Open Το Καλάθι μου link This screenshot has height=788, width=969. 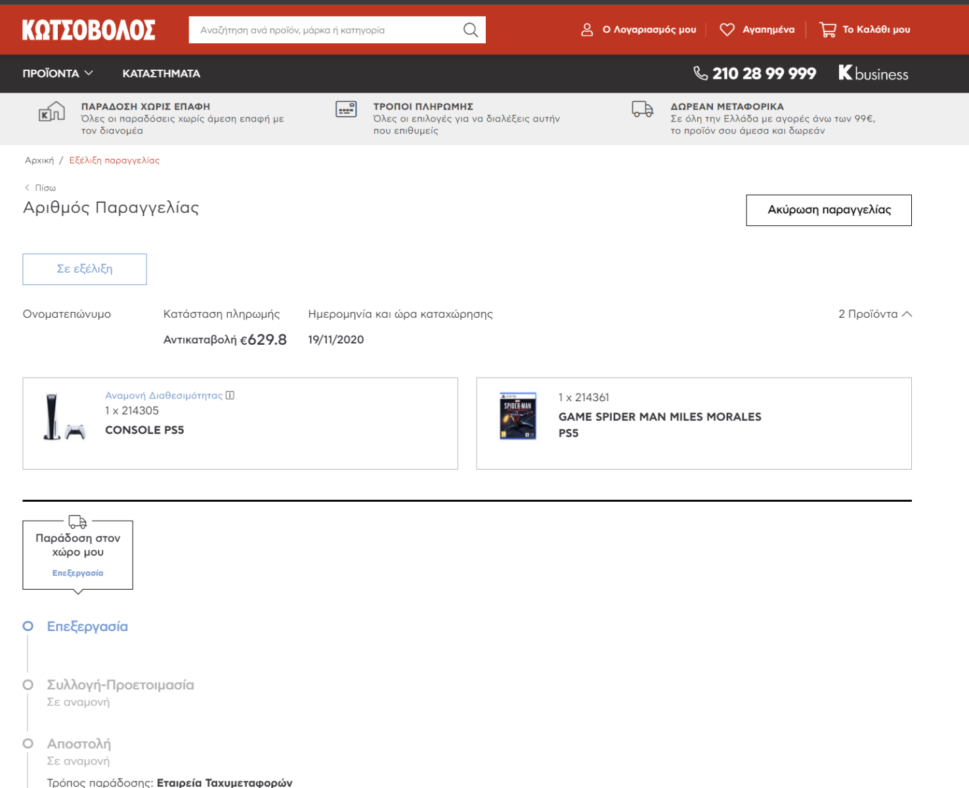876,30
